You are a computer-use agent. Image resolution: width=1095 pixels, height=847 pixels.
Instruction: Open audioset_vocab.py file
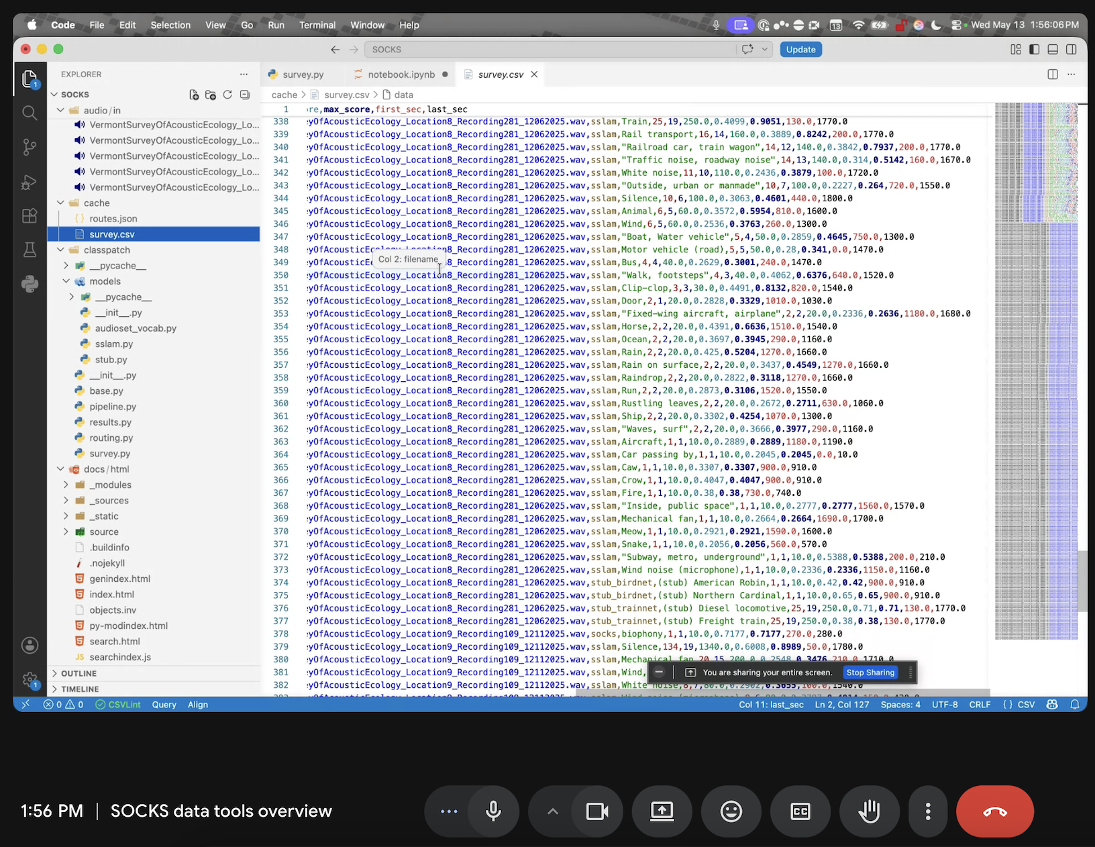[136, 328]
